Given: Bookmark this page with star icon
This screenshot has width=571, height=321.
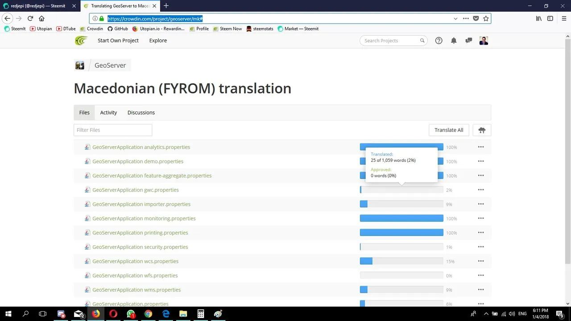Looking at the screenshot, I should click(486, 18).
